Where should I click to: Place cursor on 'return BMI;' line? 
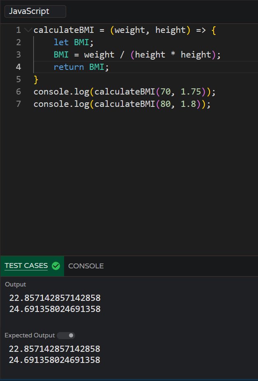click(x=81, y=67)
